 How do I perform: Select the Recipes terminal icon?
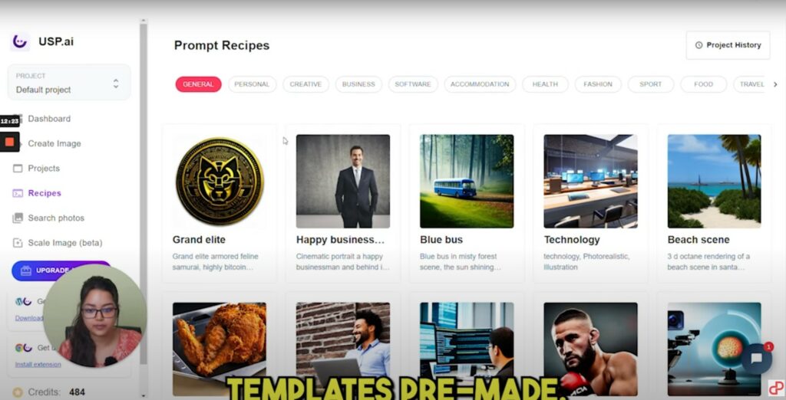tap(18, 193)
